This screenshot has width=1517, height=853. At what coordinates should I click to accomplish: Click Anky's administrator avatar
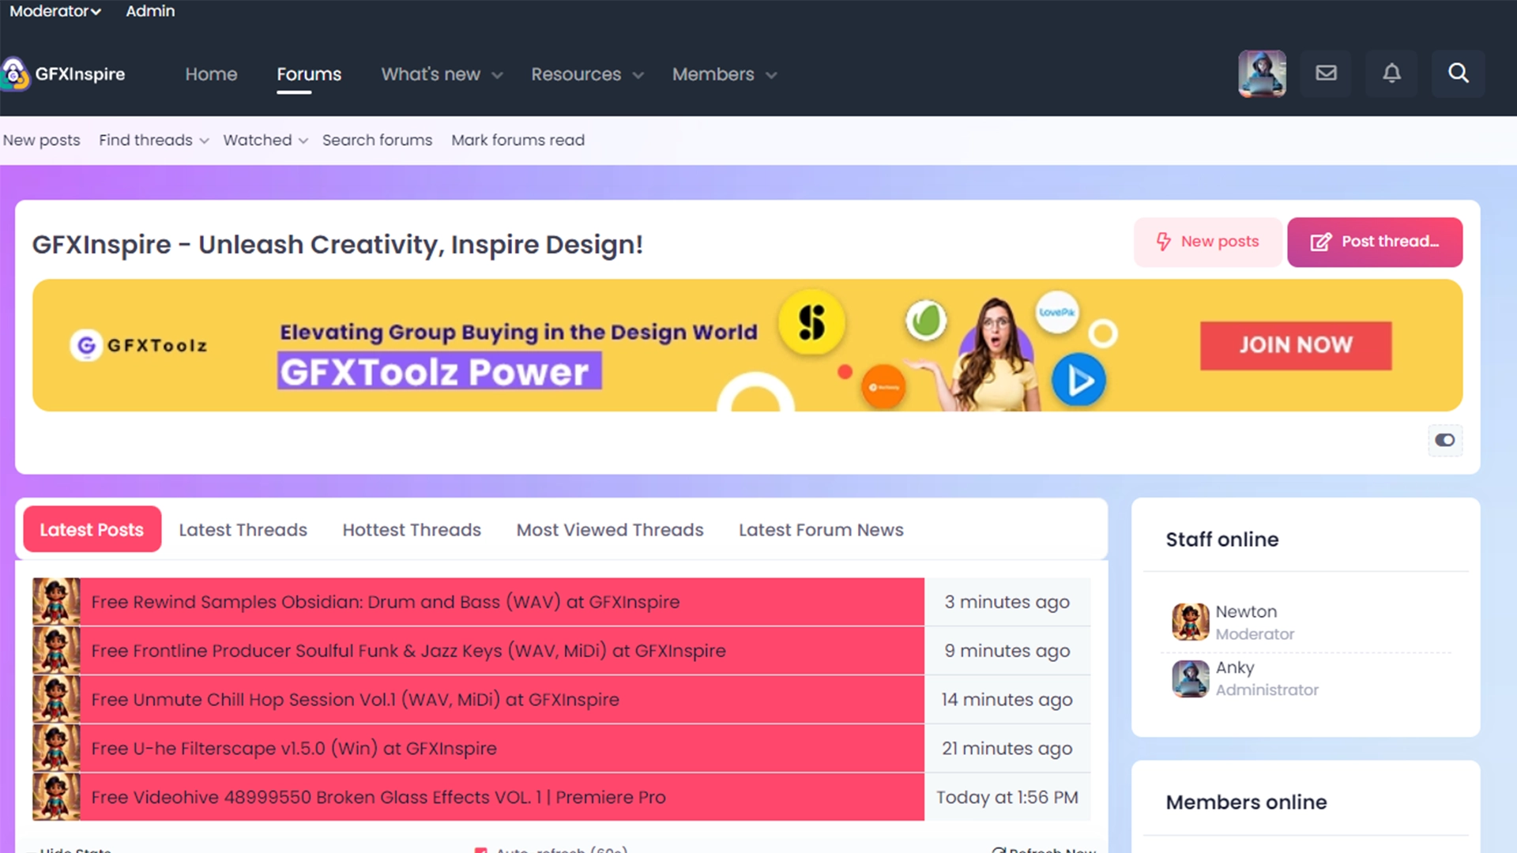click(x=1190, y=678)
